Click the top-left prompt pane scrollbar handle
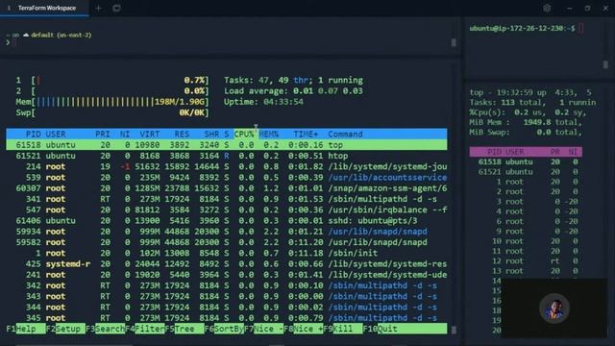This screenshot has width=615, height=346. (454, 42)
